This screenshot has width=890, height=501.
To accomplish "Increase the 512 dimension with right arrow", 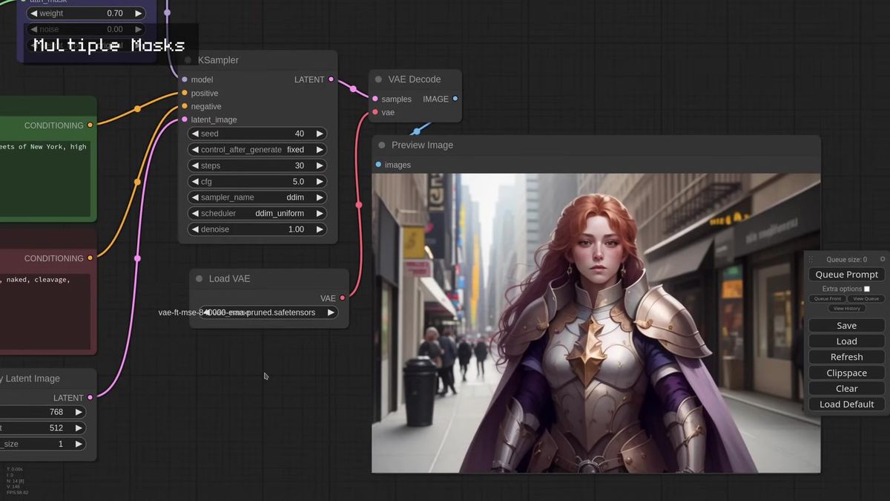I will pos(79,428).
